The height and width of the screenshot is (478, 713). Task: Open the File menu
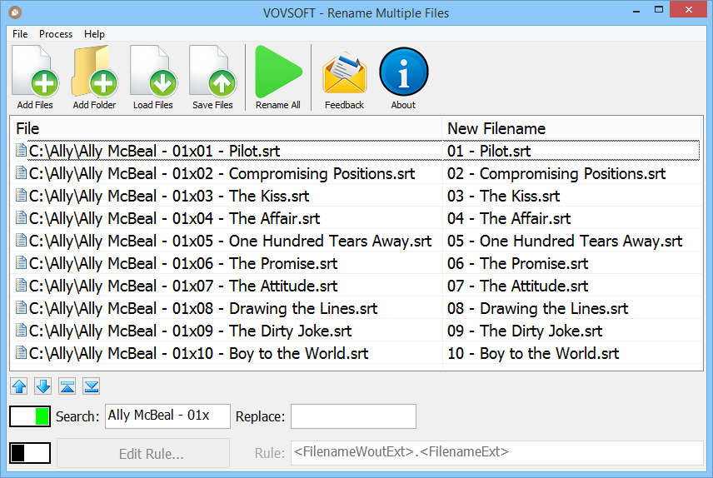point(20,34)
